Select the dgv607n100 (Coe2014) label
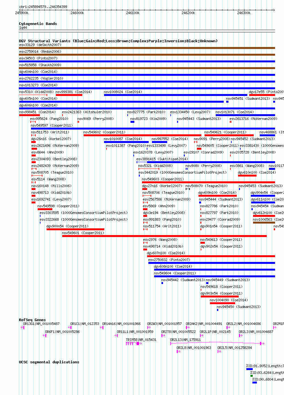Image resolution: width=284 pixels, height=395 pixels. [x=166, y=253]
